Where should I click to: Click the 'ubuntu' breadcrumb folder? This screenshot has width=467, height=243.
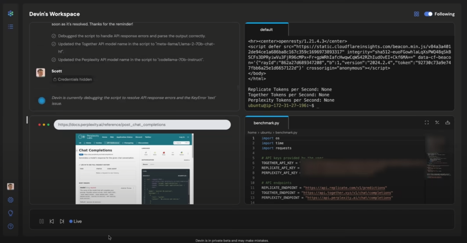[x=266, y=132]
